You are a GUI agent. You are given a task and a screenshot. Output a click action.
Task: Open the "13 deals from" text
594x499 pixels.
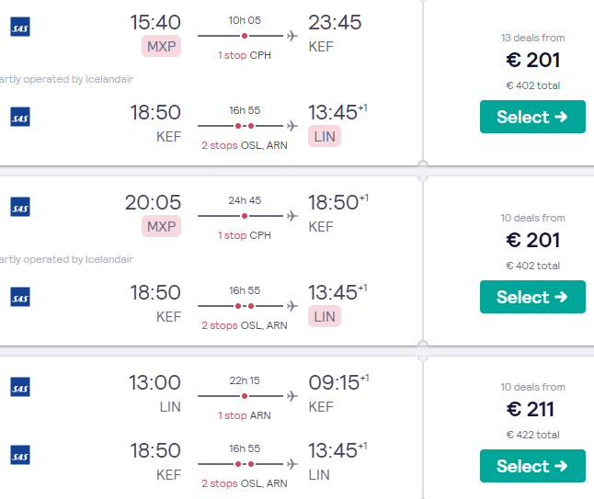532,38
